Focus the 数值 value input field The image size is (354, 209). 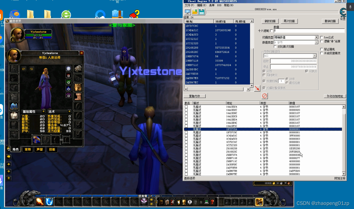point(309,31)
